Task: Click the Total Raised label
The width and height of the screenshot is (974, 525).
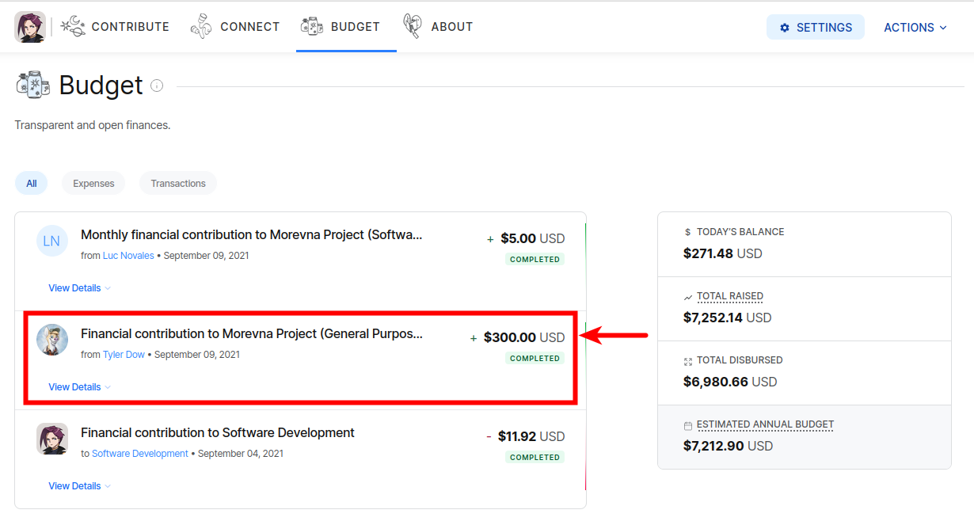Action: pyautogui.click(x=730, y=296)
